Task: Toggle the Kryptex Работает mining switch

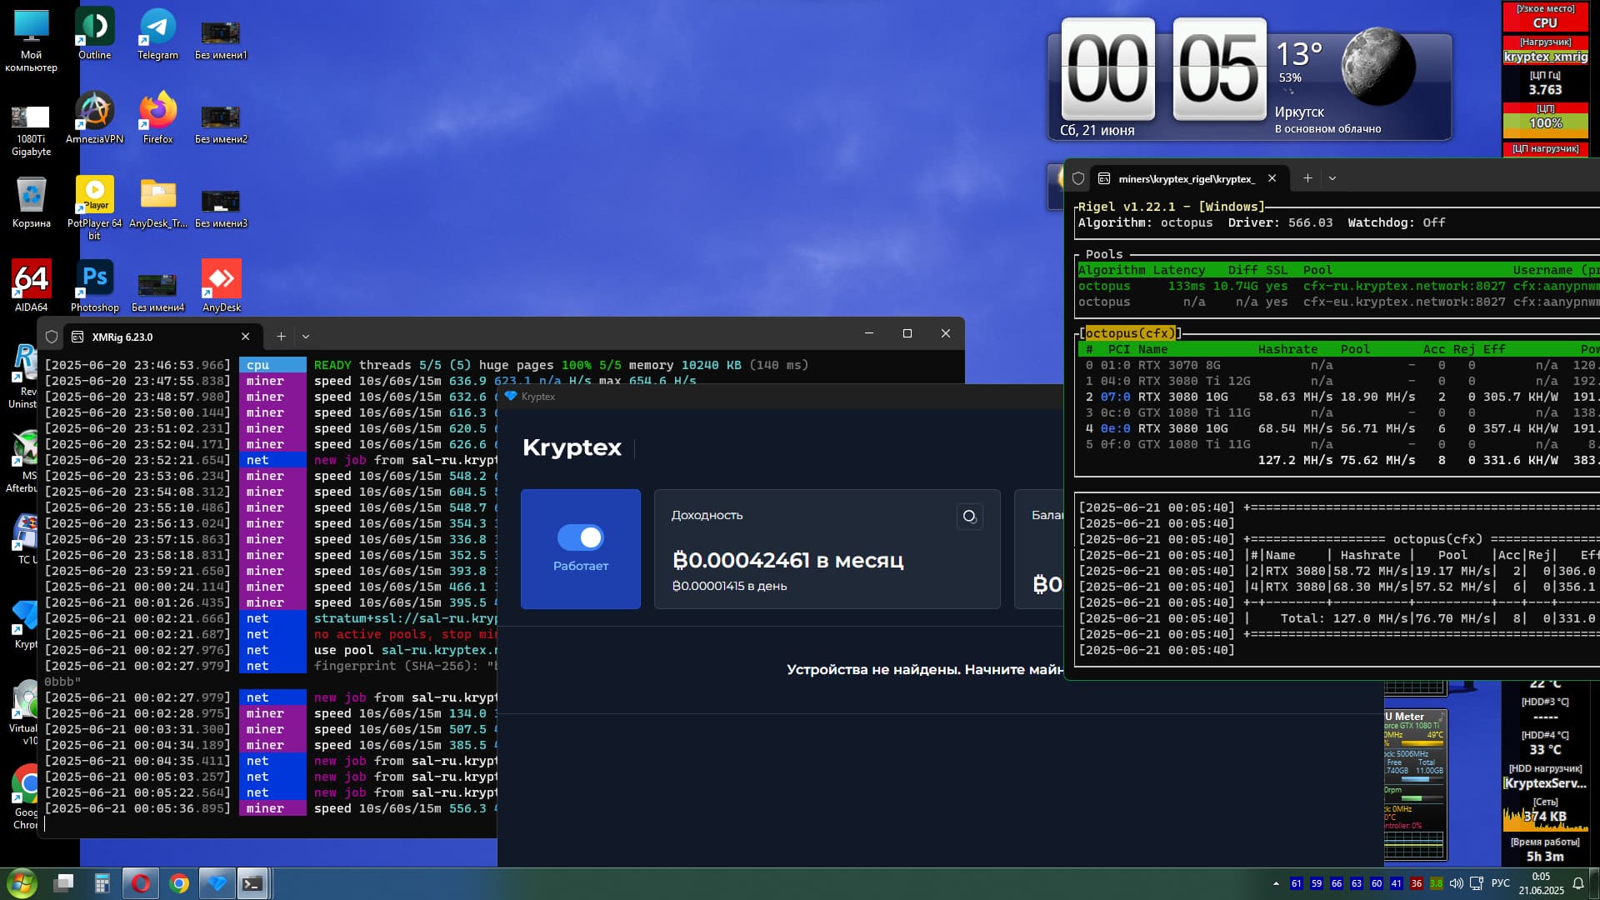Action: coord(580,537)
